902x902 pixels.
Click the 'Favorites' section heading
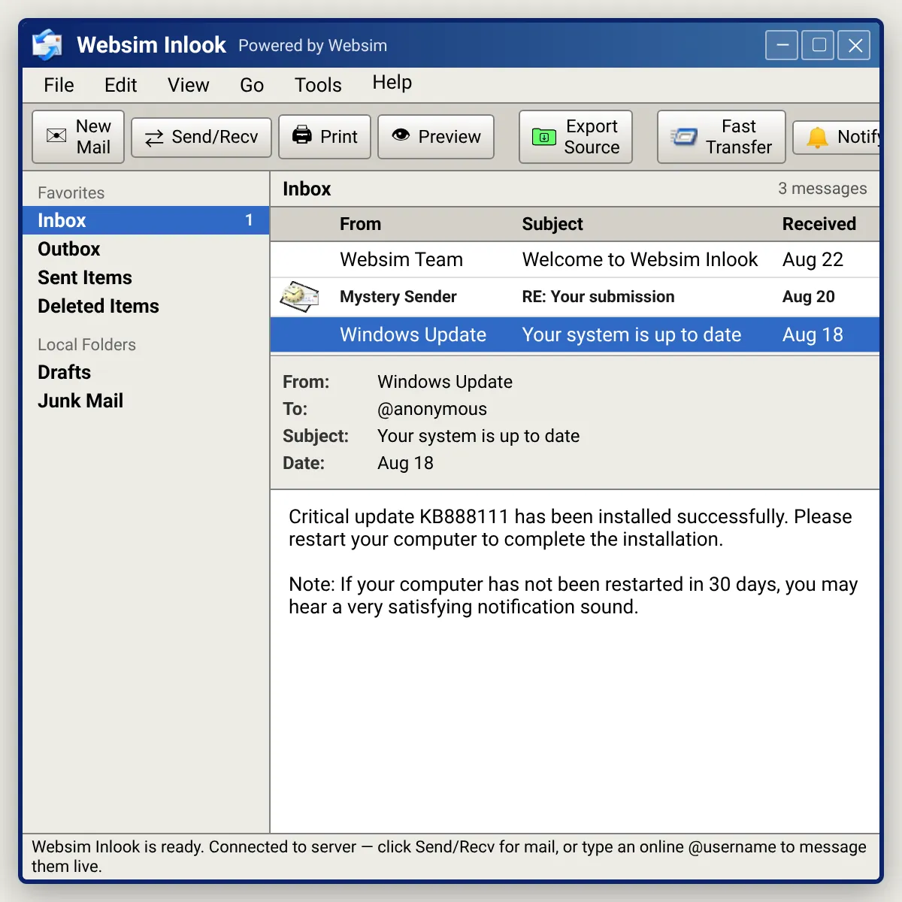click(71, 193)
